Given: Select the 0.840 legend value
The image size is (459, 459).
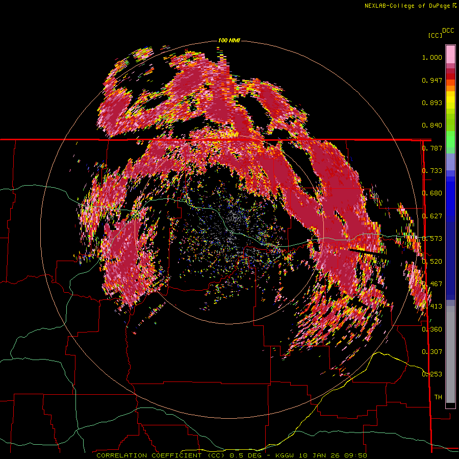Looking at the screenshot, I should point(432,125).
